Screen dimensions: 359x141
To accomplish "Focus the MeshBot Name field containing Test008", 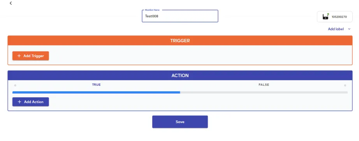I will coord(180,16).
